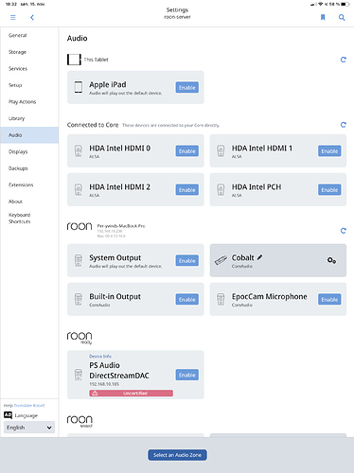
Task: Click the Select an Audio Zone button
Action: coord(177,455)
